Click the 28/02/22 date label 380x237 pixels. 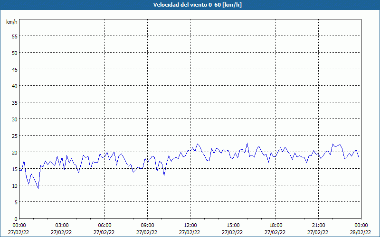pyautogui.click(x=361, y=232)
